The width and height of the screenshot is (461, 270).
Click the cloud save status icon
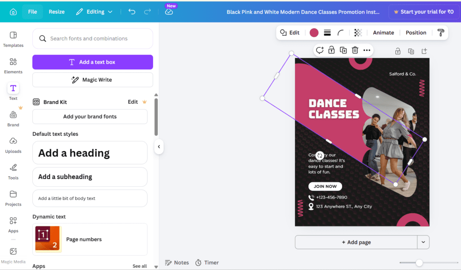(x=169, y=12)
